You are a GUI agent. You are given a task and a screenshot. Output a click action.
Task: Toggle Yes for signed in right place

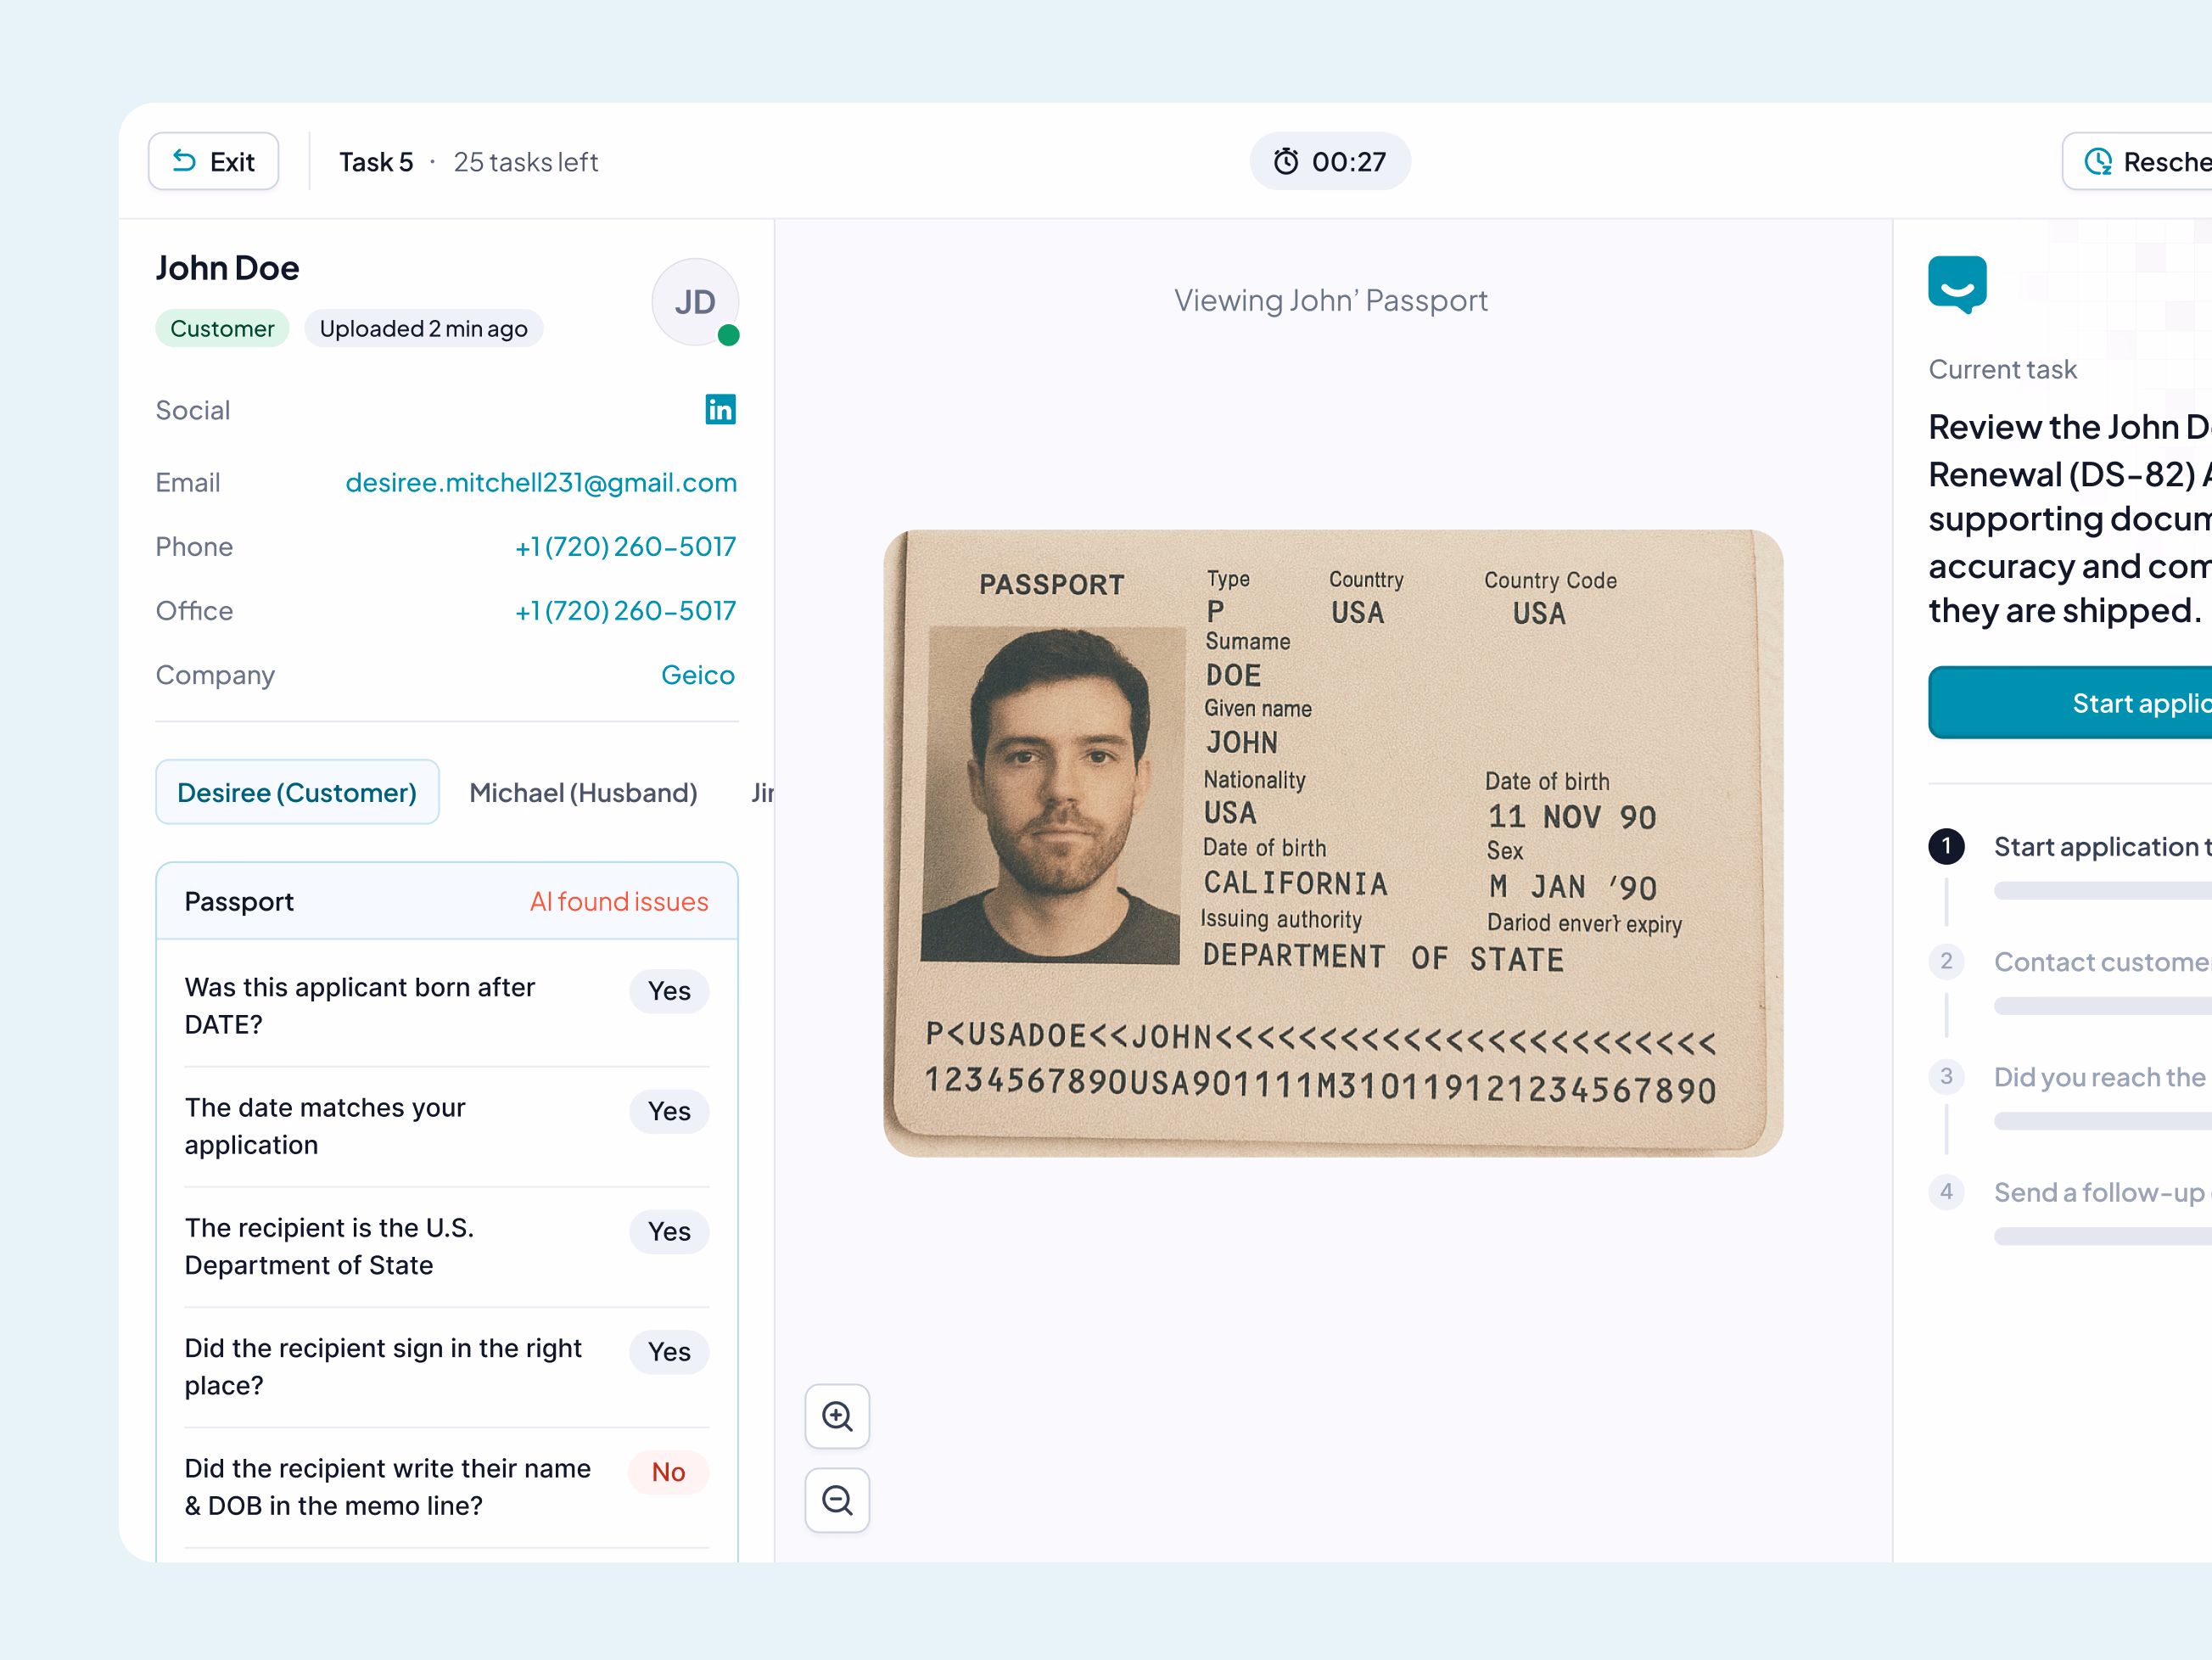point(669,1352)
